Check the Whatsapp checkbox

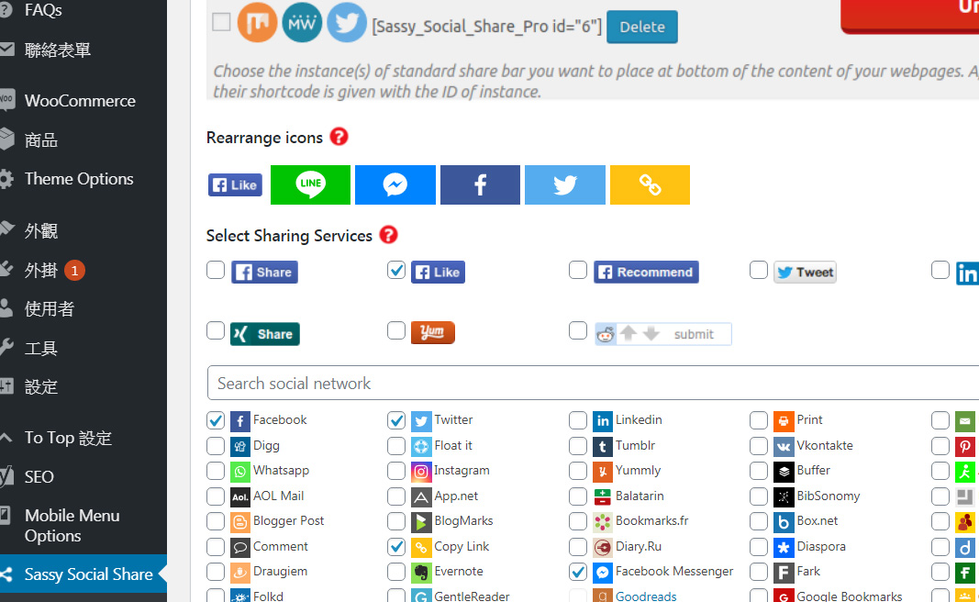point(216,471)
